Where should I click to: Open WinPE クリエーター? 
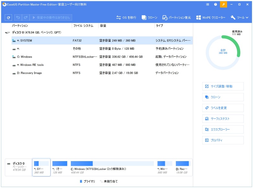pos(211,17)
